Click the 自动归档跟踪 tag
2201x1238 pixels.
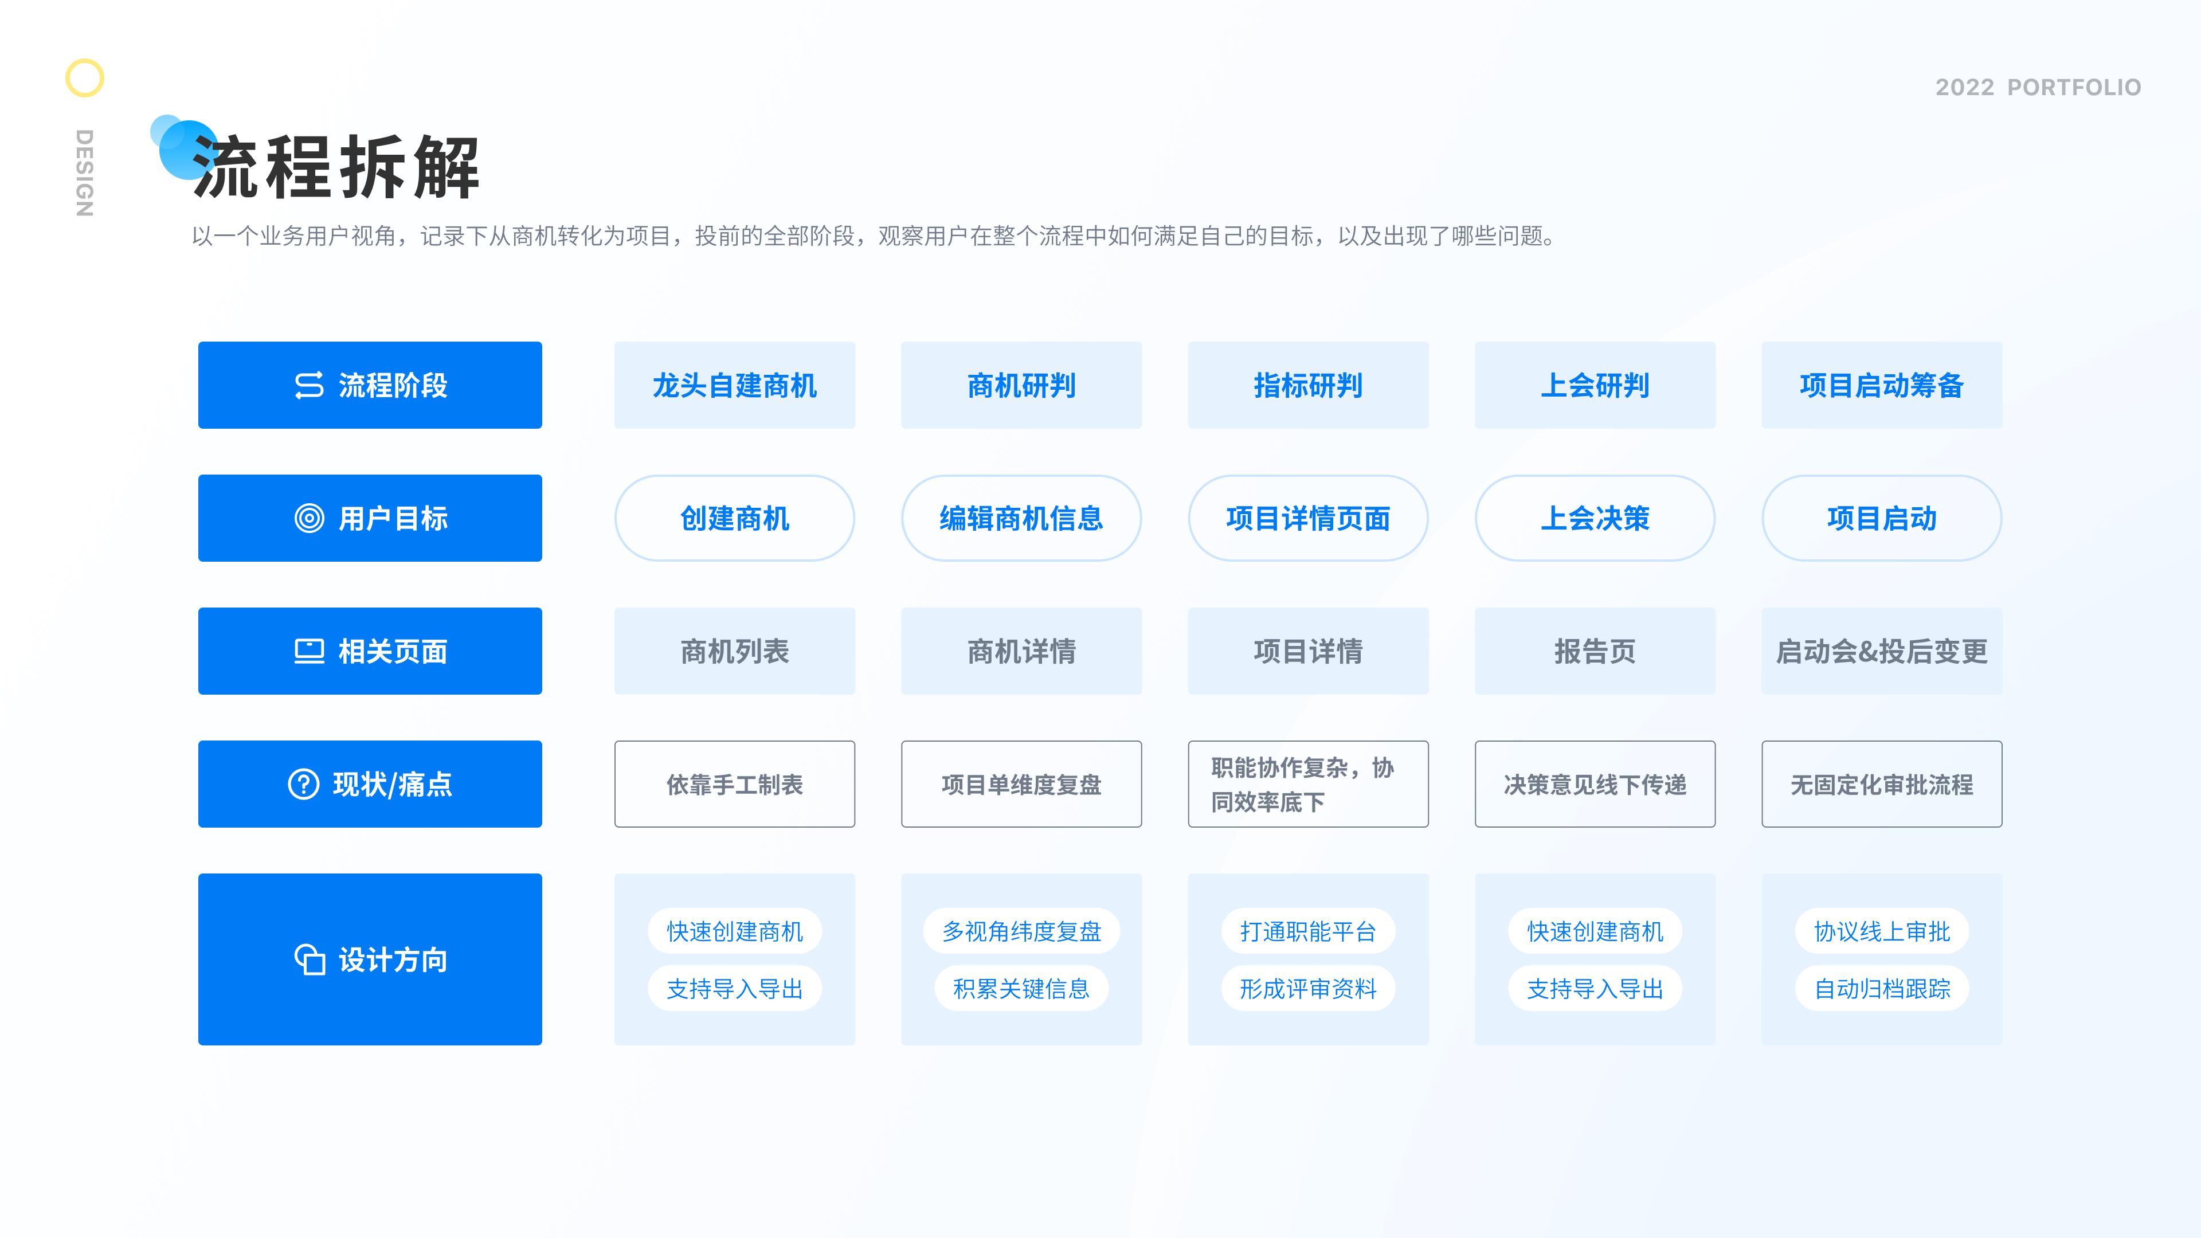1881,989
